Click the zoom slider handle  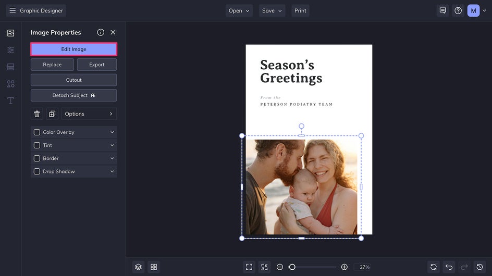pos(292,267)
